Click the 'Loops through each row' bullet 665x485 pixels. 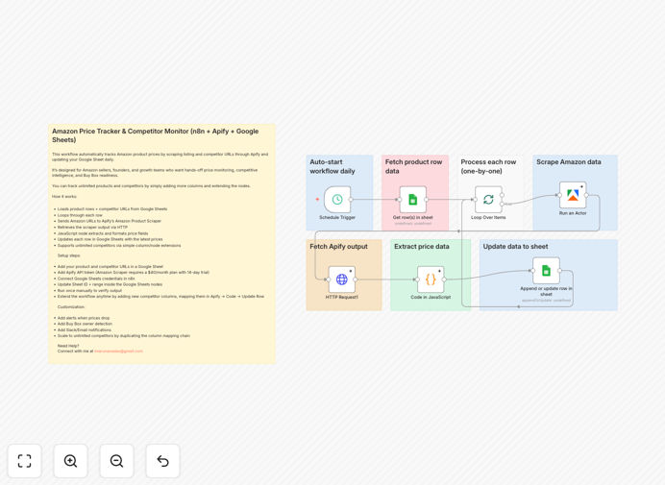pos(80,215)
